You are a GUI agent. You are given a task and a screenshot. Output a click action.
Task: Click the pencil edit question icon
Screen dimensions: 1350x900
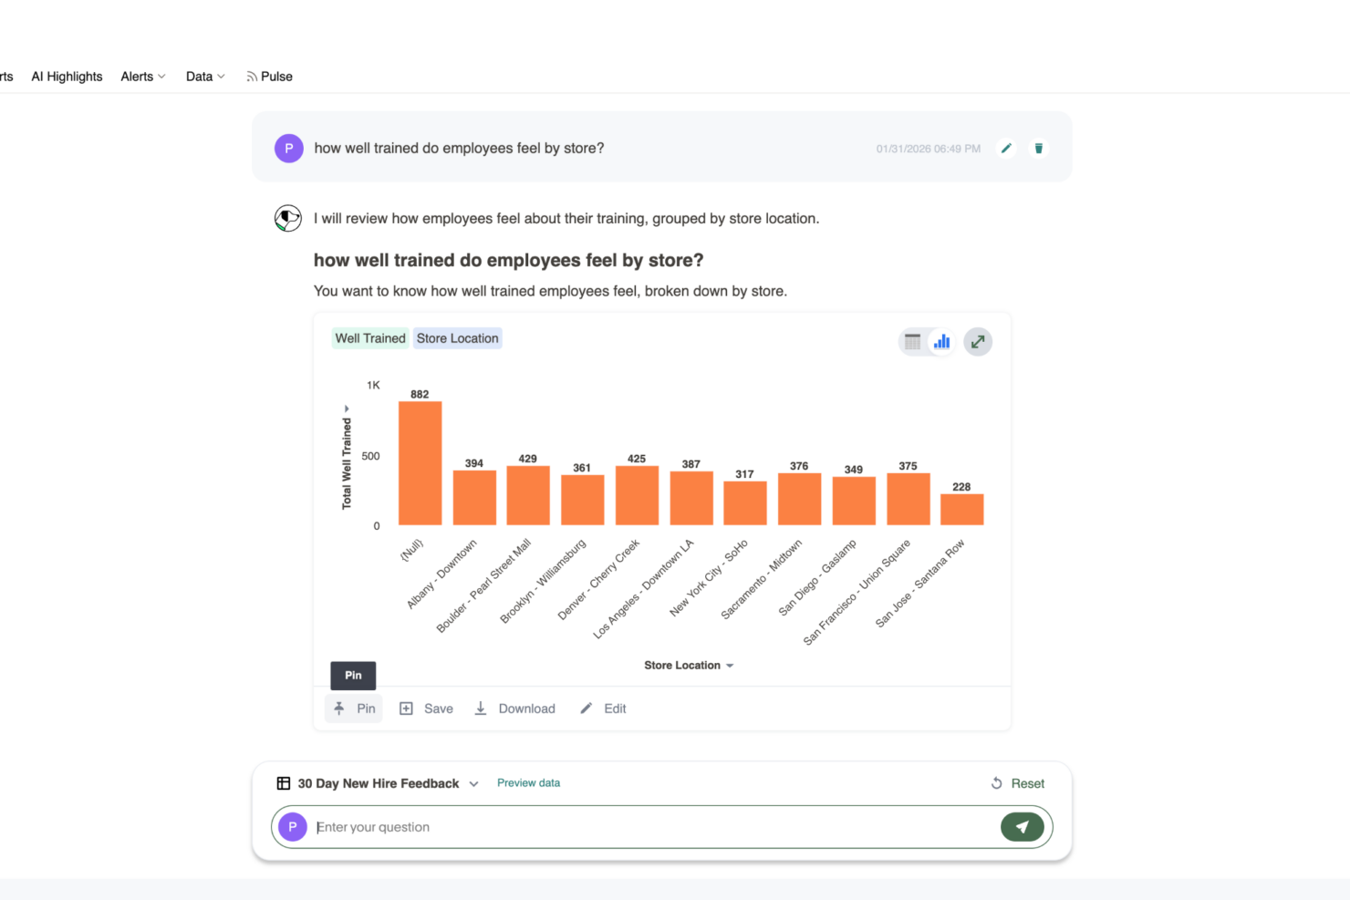click(x=1006, y=149)
